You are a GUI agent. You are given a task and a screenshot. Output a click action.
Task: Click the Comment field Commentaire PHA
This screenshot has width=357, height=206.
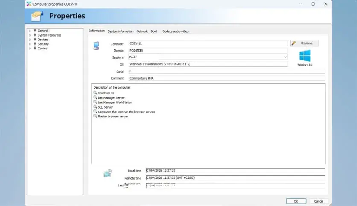coord(226,78)
